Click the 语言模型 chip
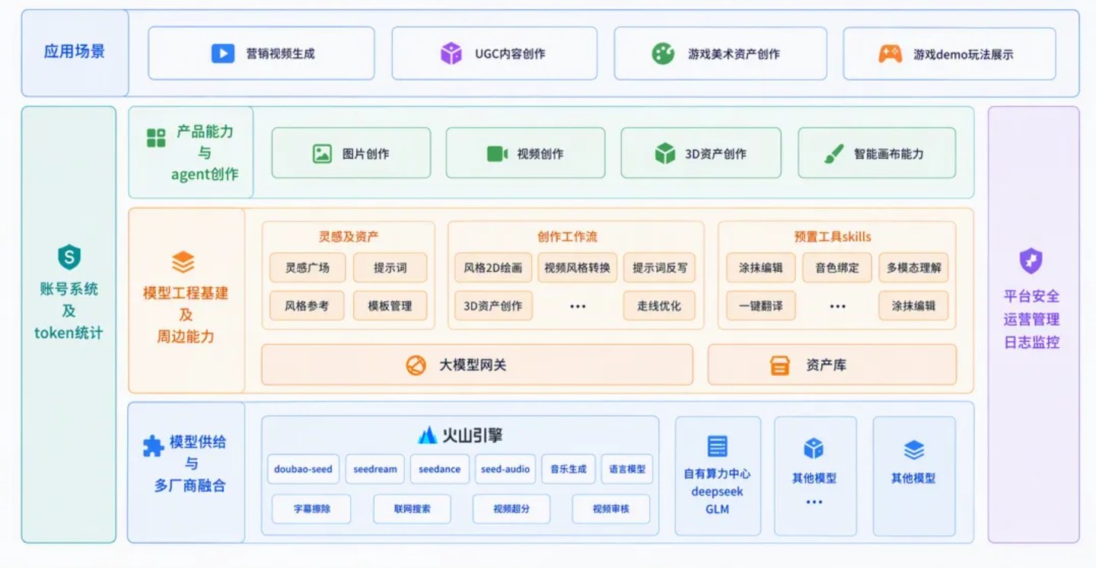The width and height of the screenshot is (1096, 568). [628, 469]
